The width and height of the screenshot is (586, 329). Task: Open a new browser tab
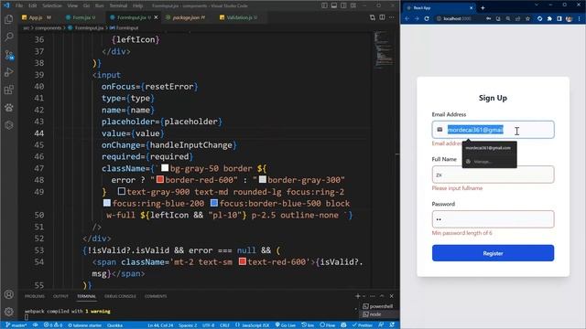[483, 7]
